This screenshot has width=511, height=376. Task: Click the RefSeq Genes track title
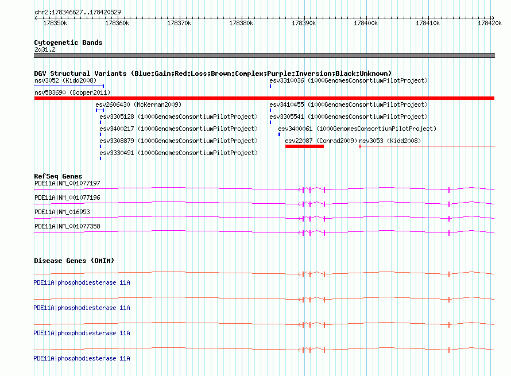58,176
